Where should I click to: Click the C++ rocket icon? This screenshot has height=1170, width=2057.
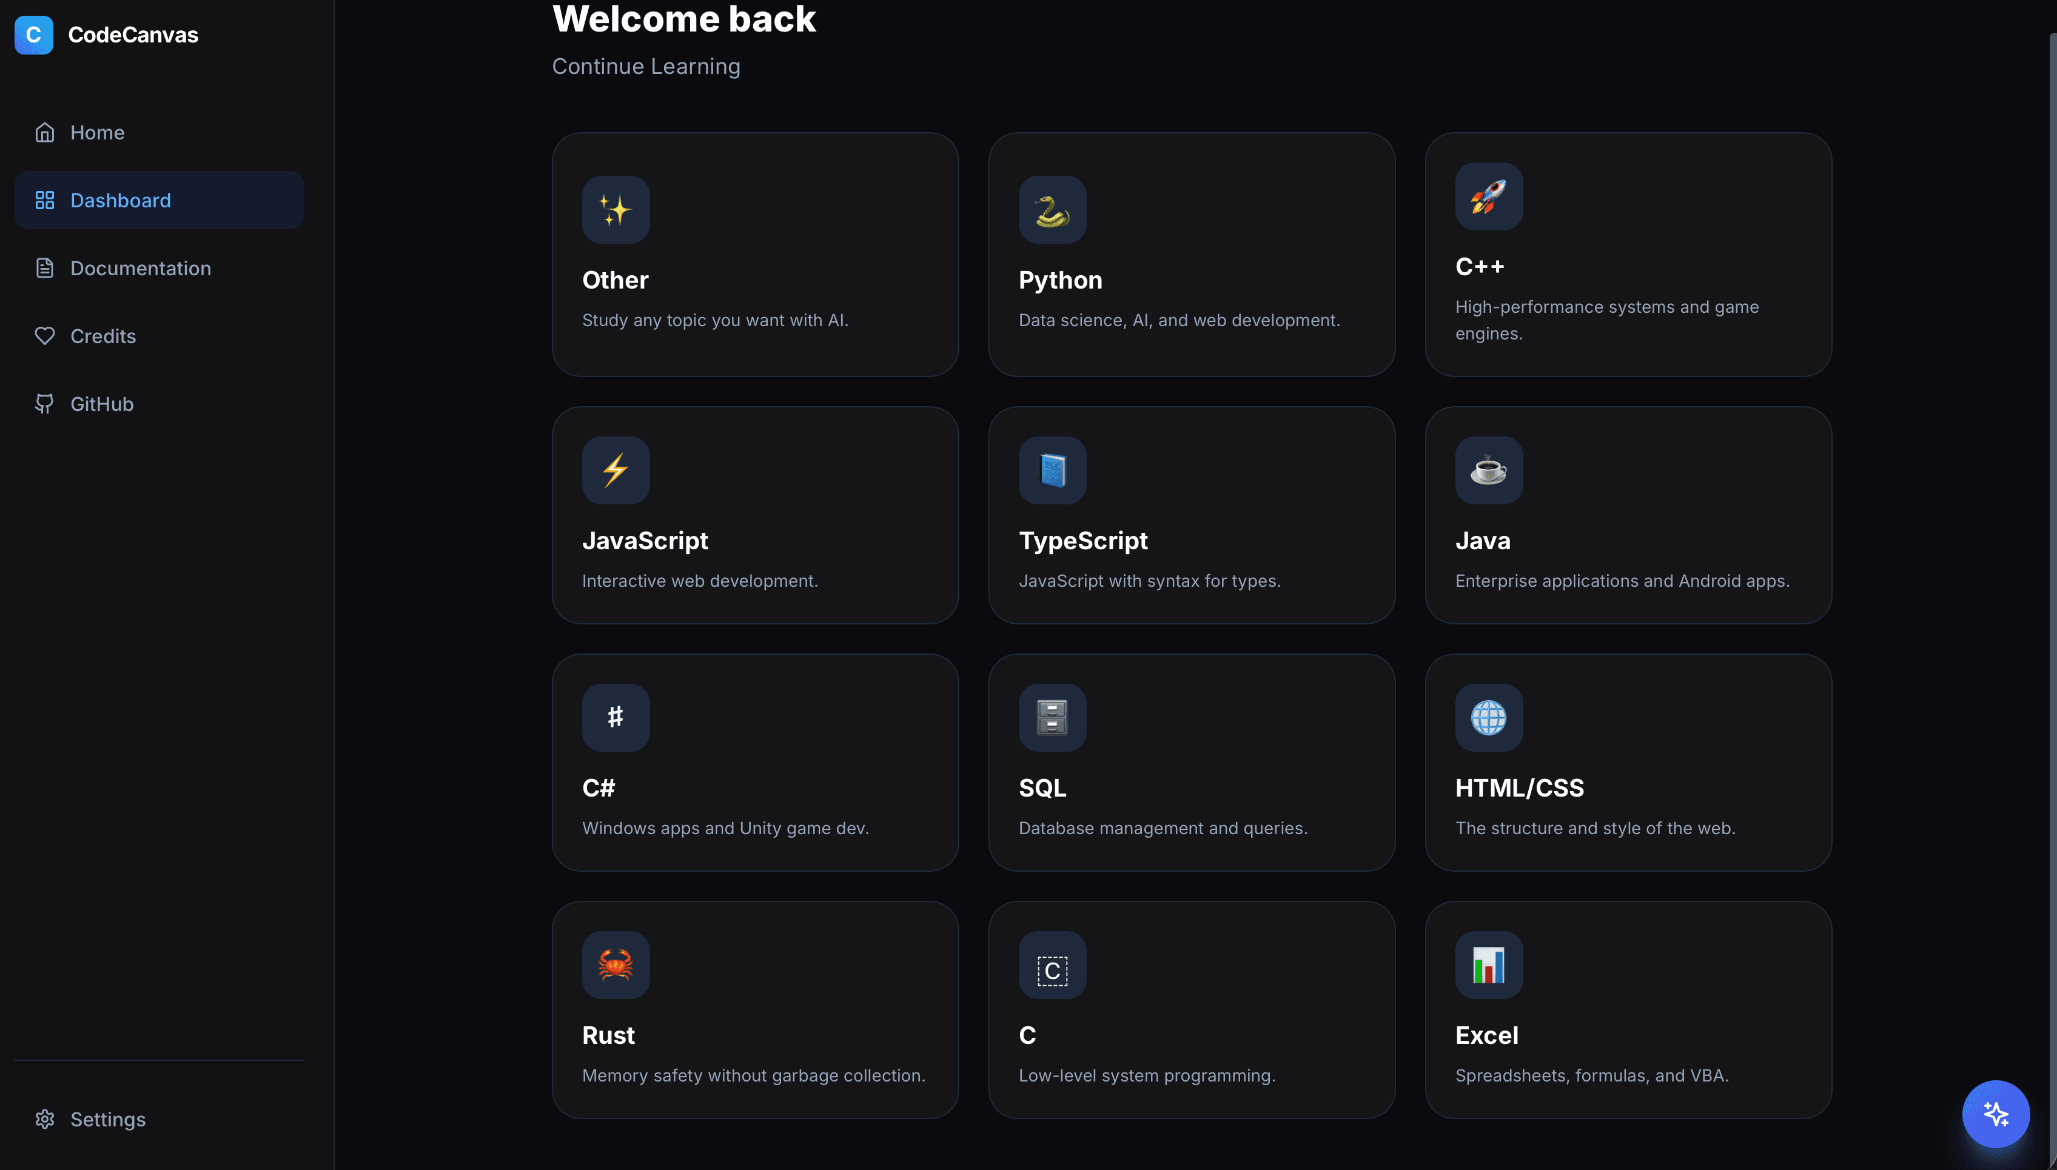[1488, 196]
